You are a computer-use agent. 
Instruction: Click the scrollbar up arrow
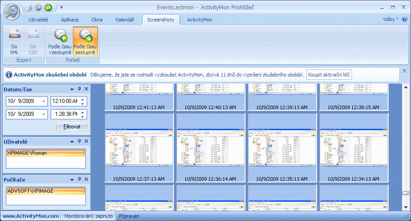coord(406,87)
